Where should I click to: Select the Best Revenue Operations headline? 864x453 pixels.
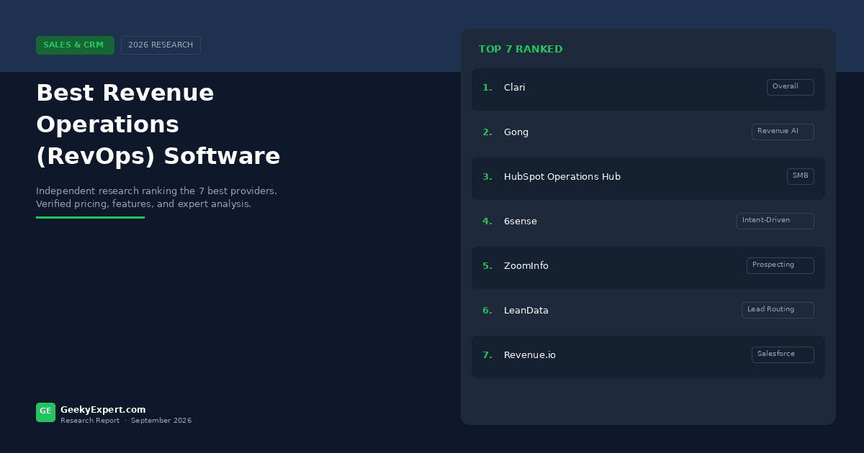click(x=158, y=124)
